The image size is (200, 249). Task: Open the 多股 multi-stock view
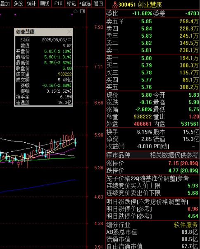[x=18, y=3]
